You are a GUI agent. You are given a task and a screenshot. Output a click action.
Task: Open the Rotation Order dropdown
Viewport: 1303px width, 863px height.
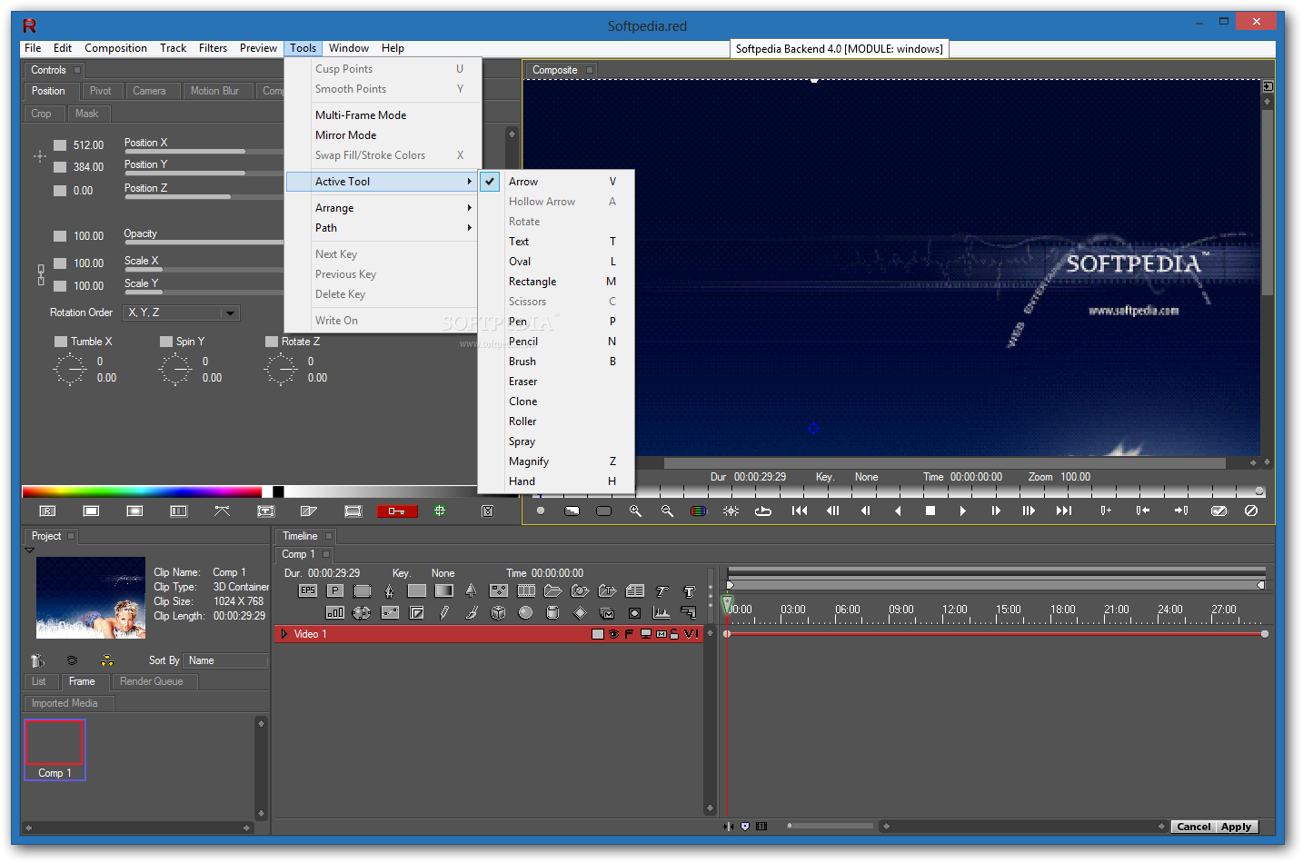[183, 312]
